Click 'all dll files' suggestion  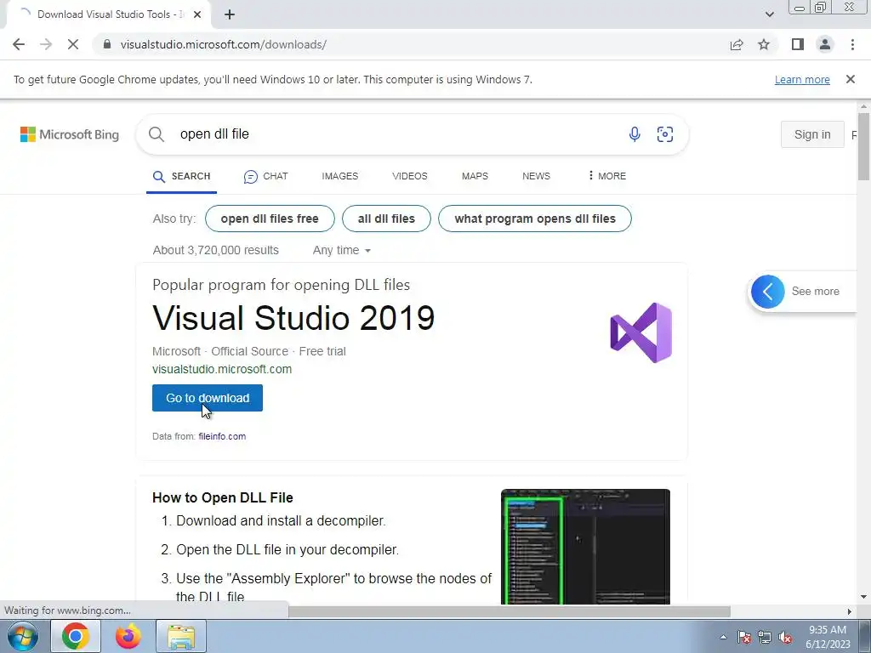[x=387, y=219]
